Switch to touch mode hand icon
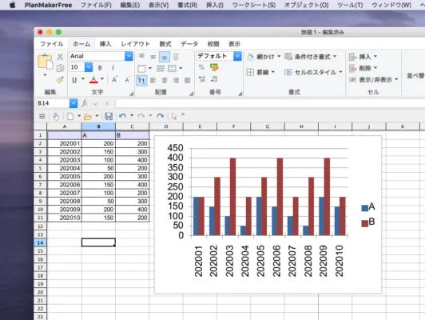This screenshot has height=320, width=425. [x=56, y=116]
